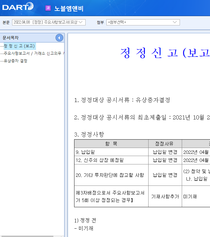The image size is (210, 237).
Task: Click the 미기재 table cell
Action: [196, 196]
